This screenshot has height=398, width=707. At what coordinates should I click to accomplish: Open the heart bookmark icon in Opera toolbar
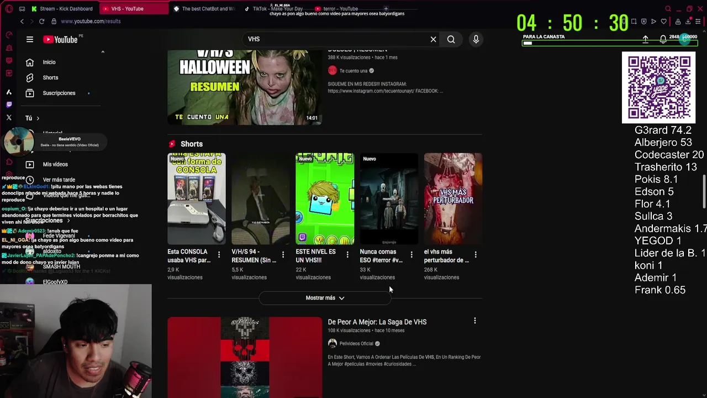663,22
